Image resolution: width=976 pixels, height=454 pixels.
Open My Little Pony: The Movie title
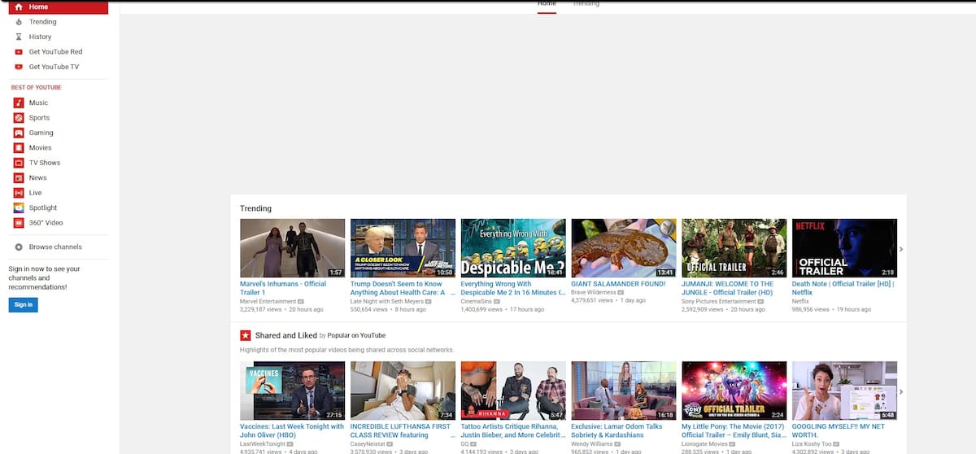coord(734,430)
